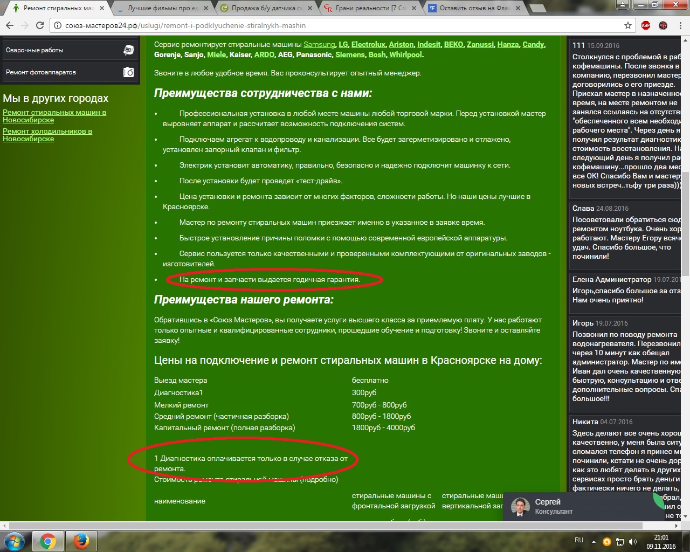This screenshot has width=690, height=552.
Task: Click review author name 'Никита'
Action: point(585,422)
